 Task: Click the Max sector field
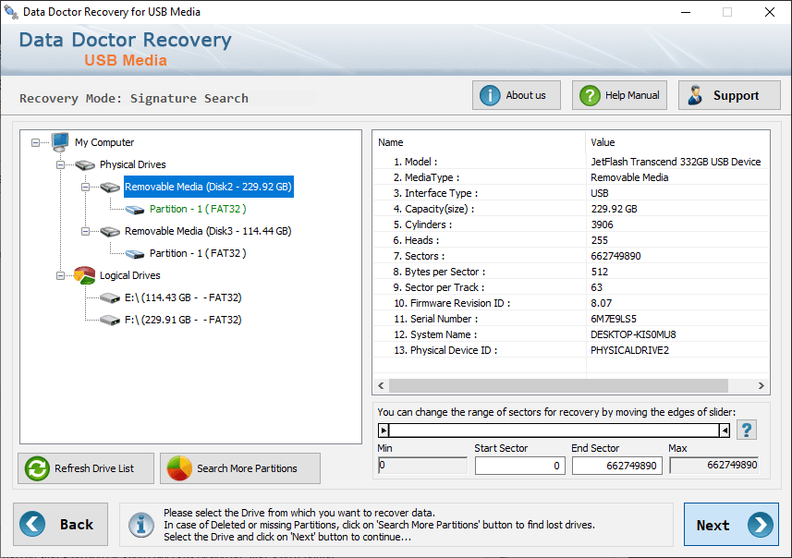(x=714, y=465)
